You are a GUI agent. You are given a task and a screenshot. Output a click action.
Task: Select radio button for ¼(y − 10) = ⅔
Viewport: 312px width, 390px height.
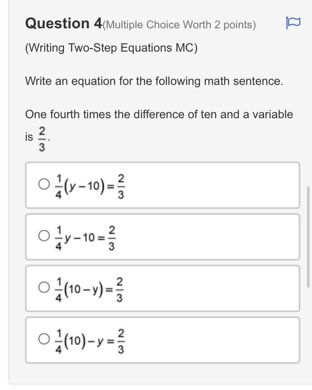(44, 184)
